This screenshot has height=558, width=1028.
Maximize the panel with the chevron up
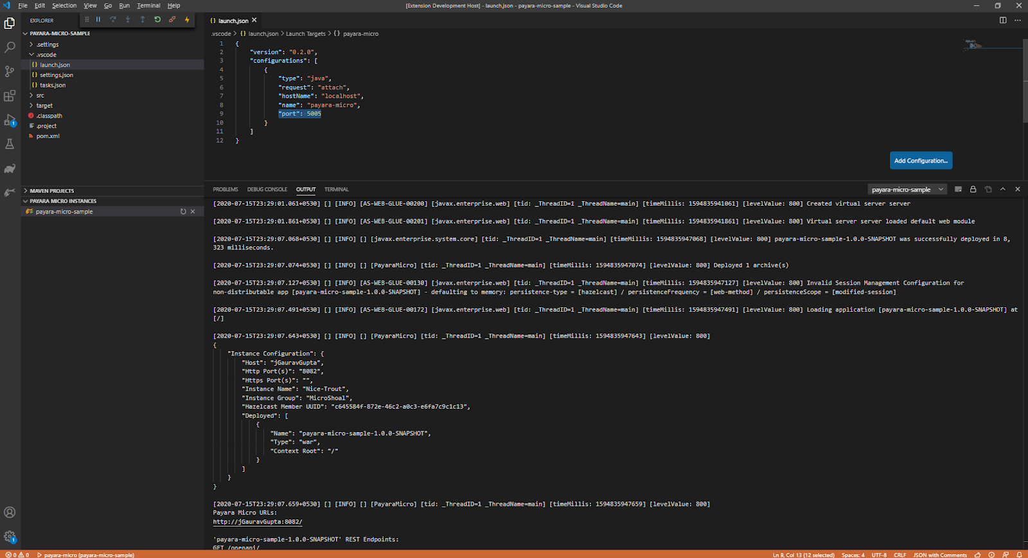pos(1002,190)
